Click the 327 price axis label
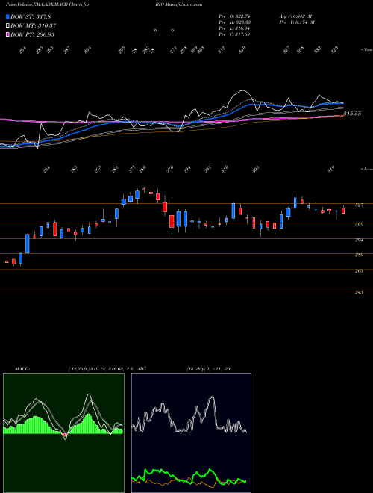The image size is (373, 493). [x=359, y=205]
